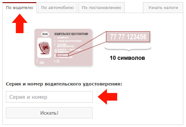Click the category B square icon
This screenshot has width=186, height=127.
pos(58,61)
